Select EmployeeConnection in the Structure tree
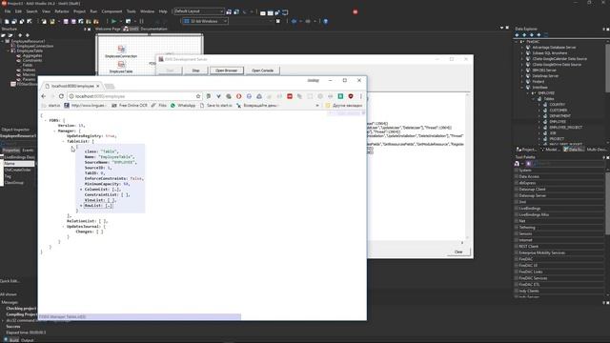This screenshot has height=343, width=610. [x=35, y=46]
